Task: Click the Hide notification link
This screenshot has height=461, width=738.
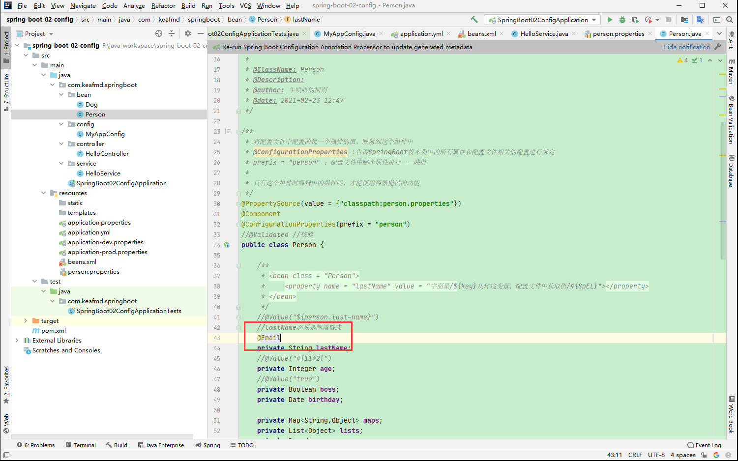Action: pos(686,47)
